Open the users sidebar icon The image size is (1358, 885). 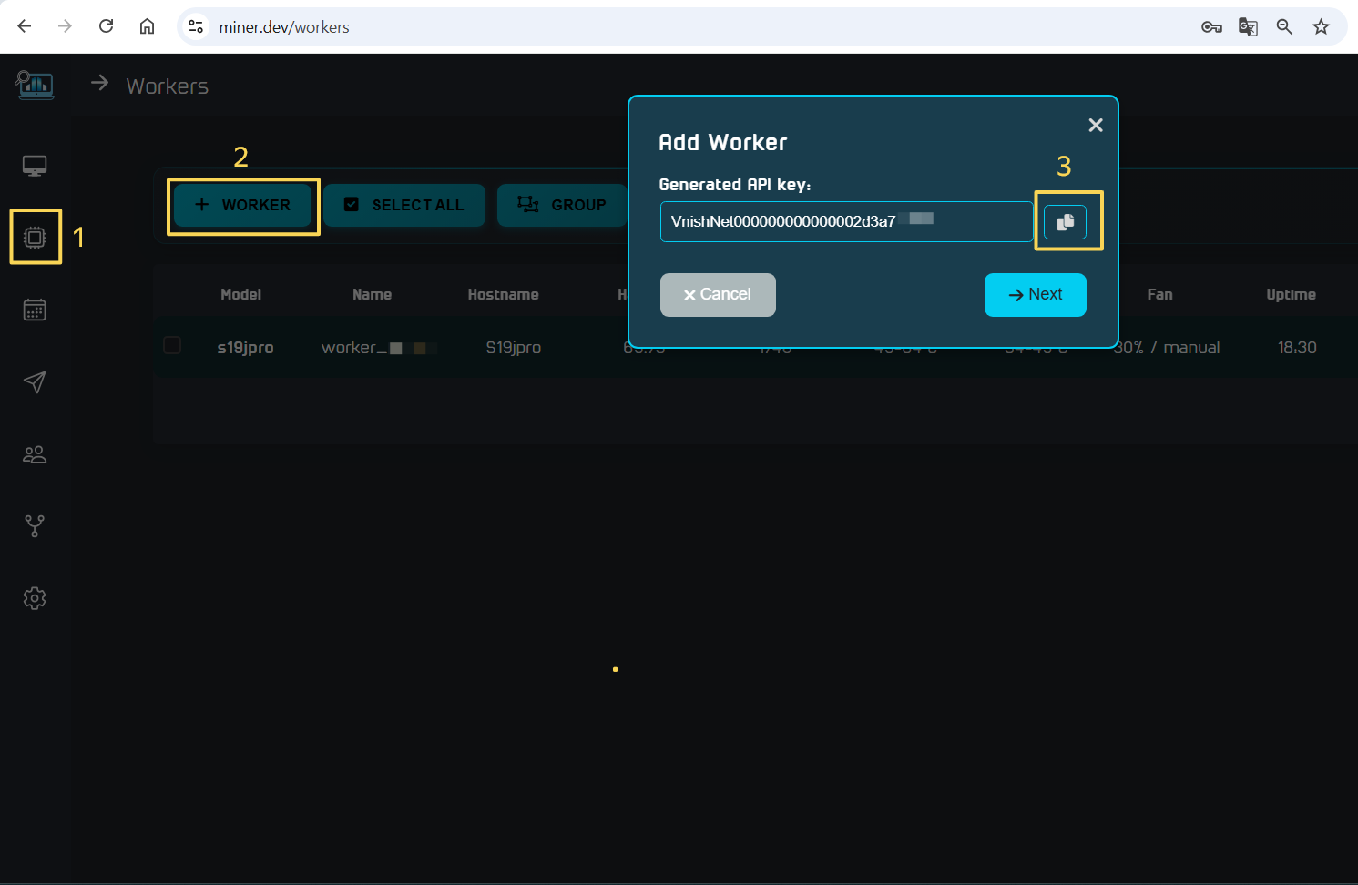tap(35, 454)
